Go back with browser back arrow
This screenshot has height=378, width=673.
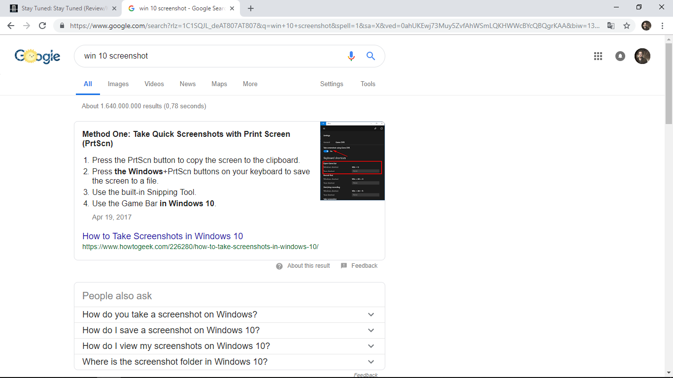pos(11,26)
